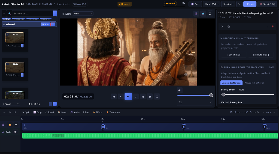Select Contain (Letterbox) framing mode
The height and width of the screenshot is (154, 279).
pos(231,83)
